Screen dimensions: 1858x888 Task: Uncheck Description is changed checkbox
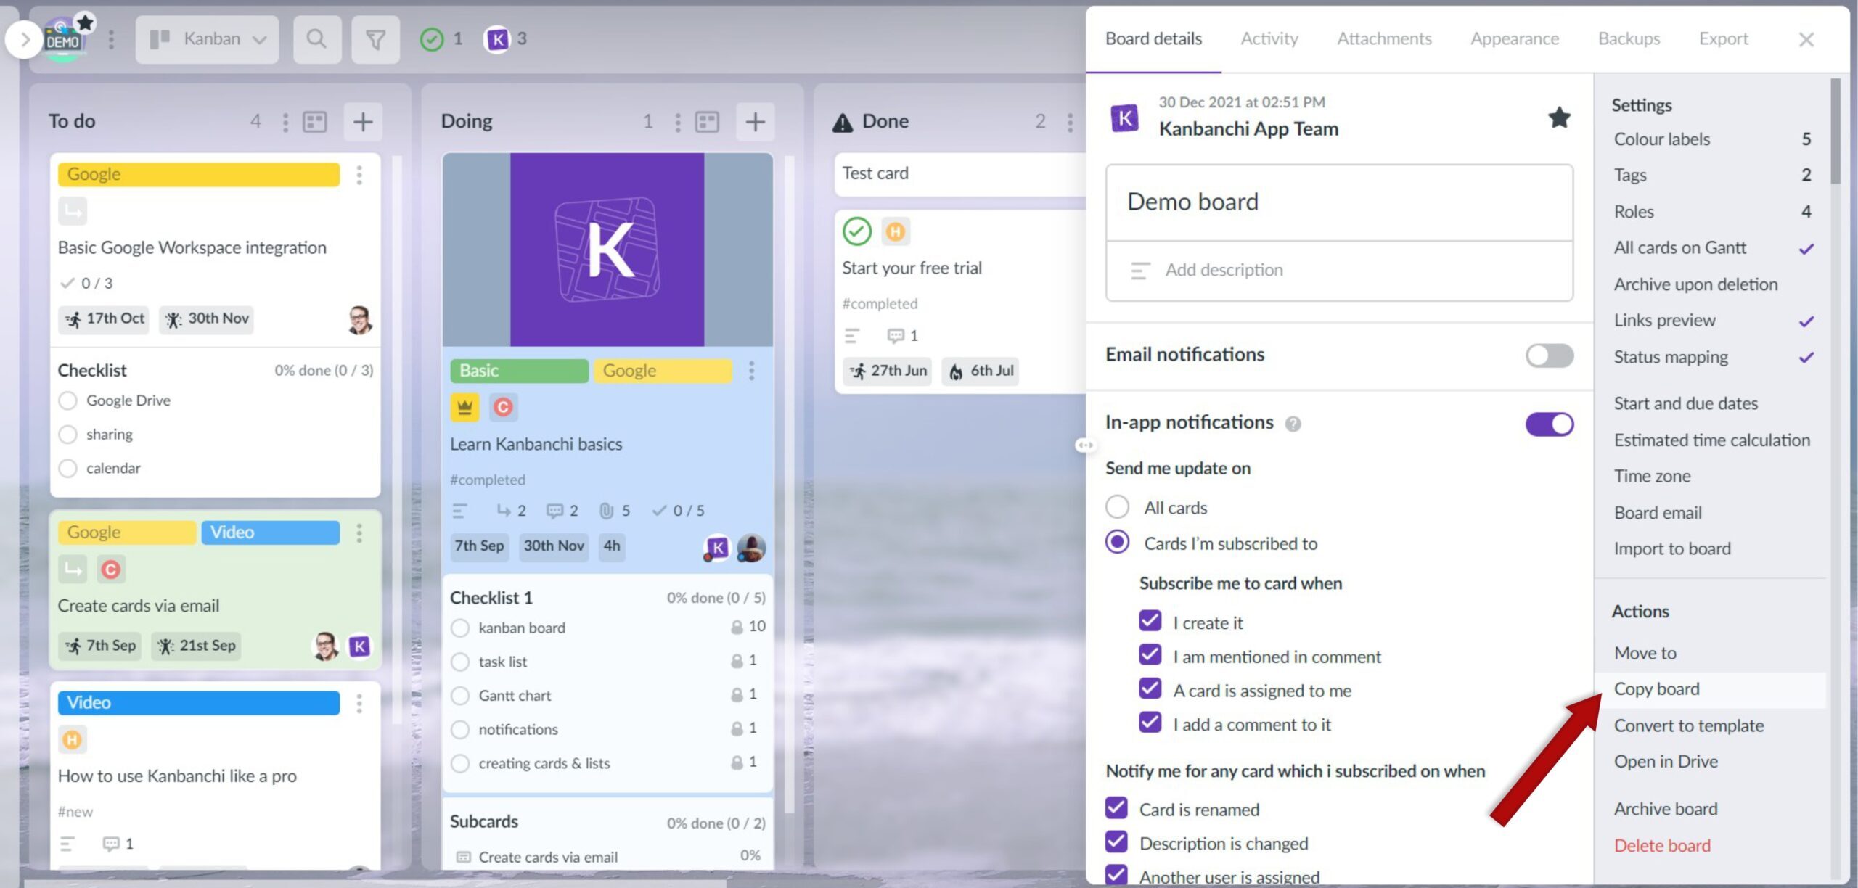pyautogui.click(x=1116, y=842)
